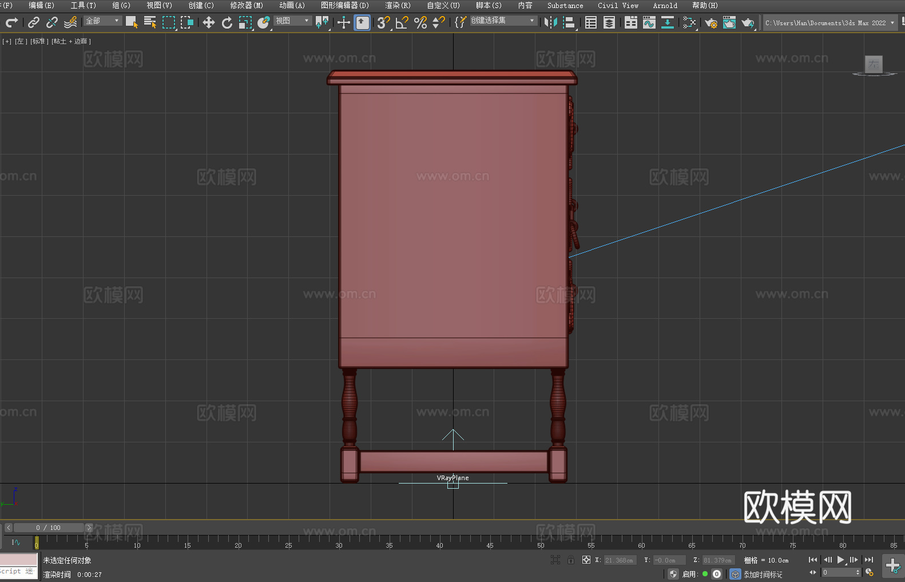Select the Move tool

click(x=209, y=22)
